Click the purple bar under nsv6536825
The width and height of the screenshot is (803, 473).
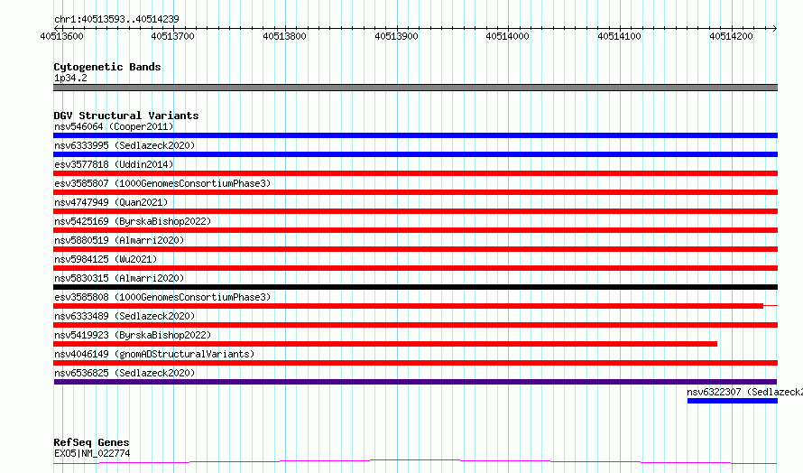point(415,383)
